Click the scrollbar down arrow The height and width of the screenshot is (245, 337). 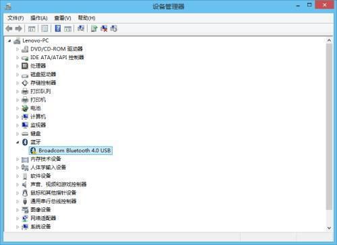[329, 228]
